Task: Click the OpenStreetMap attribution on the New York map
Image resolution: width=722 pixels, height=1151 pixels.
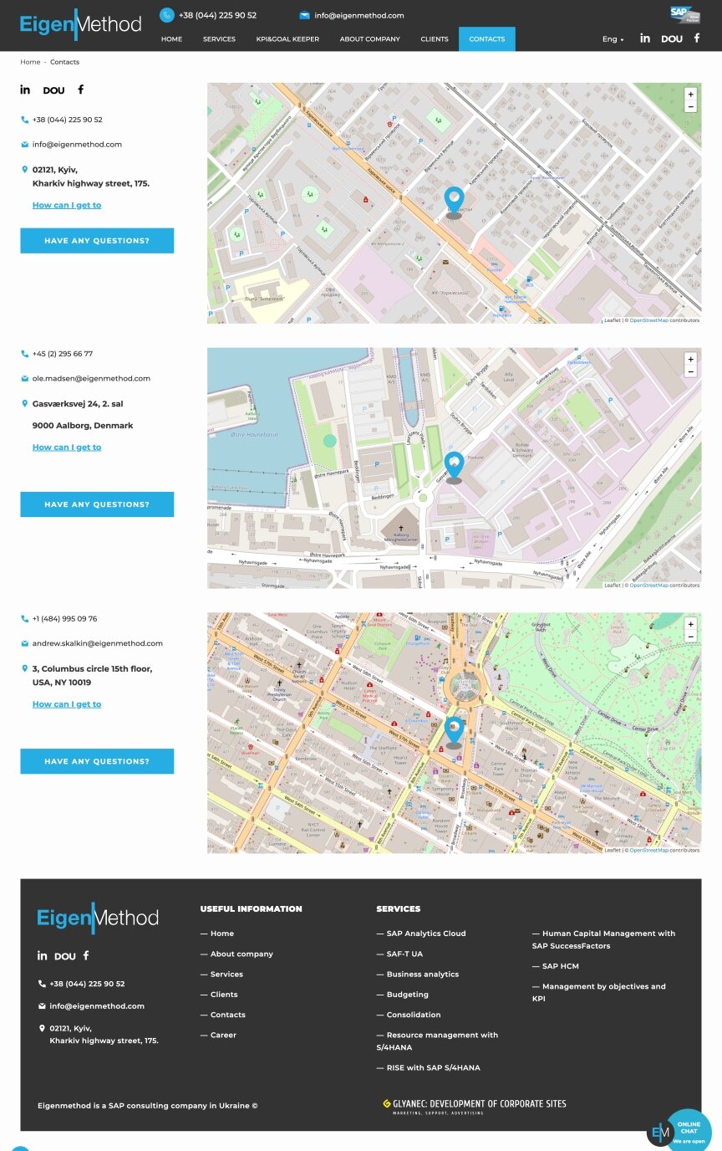Action: pyautogui.click(x=648, y=850)
